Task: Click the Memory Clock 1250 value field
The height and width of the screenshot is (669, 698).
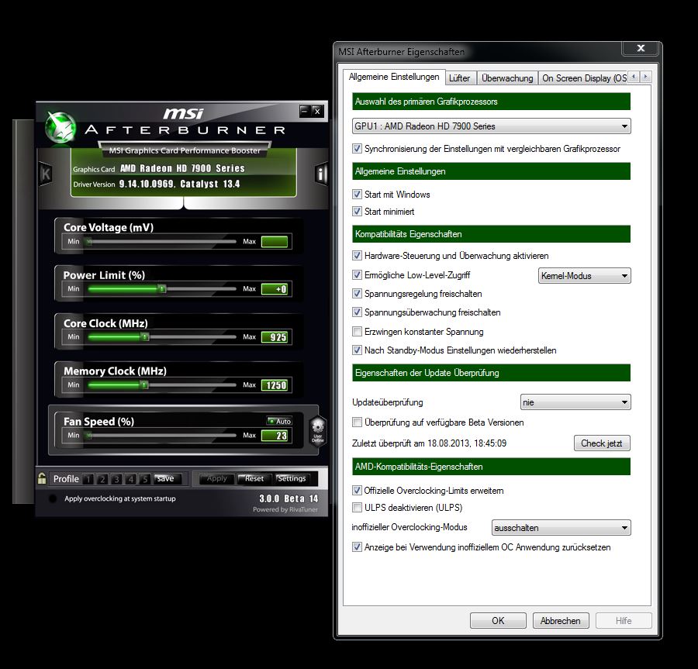Action: [275, 385]
